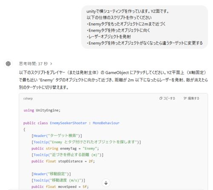213x190 pixels.
Task: Click the bullet 'Enemyタグをもったオブジェクトに2mまで近づく'
Action: click(126, 24)
